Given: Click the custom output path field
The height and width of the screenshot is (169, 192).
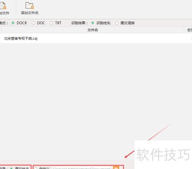Looking at the screenshot, I should coord(82,168).
